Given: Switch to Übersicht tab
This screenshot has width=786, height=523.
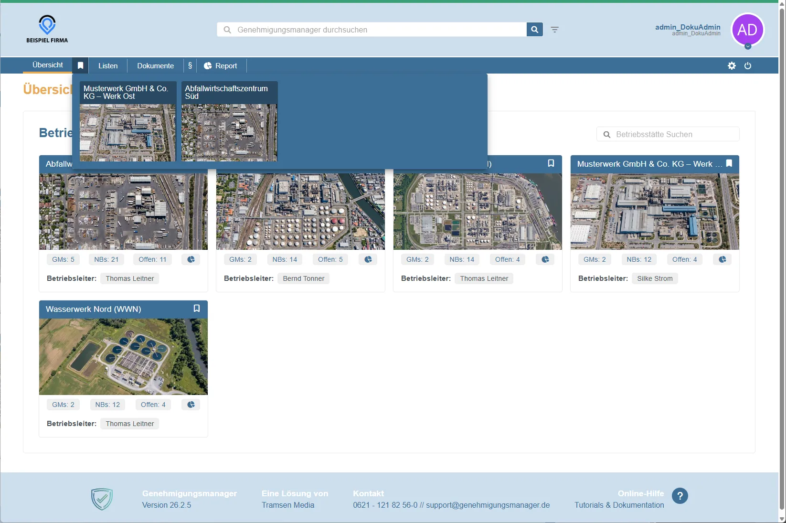Looking at the screenshot, I should coord(48,65).
